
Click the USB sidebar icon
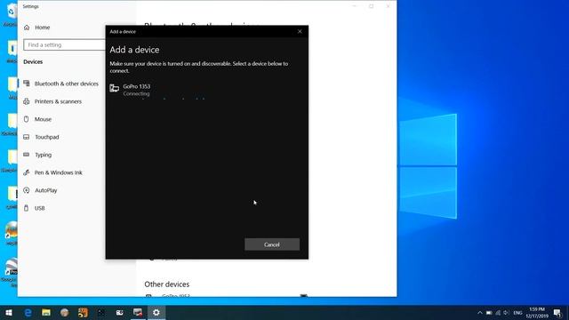[x=26, y=208]
